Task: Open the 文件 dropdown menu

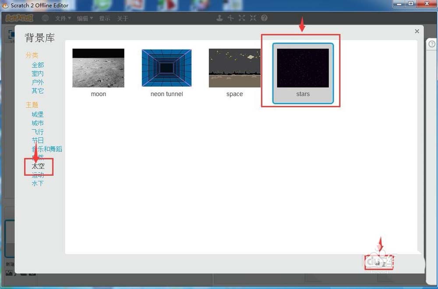Action: tap(63, 18)
